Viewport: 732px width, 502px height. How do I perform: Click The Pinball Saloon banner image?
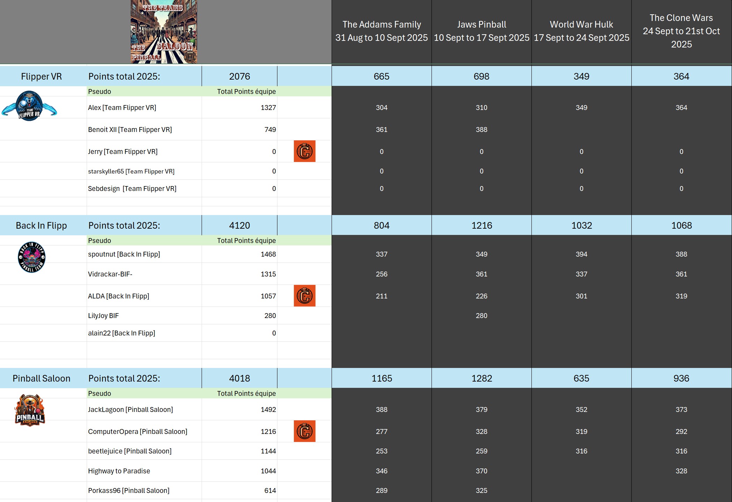point(164,32)
